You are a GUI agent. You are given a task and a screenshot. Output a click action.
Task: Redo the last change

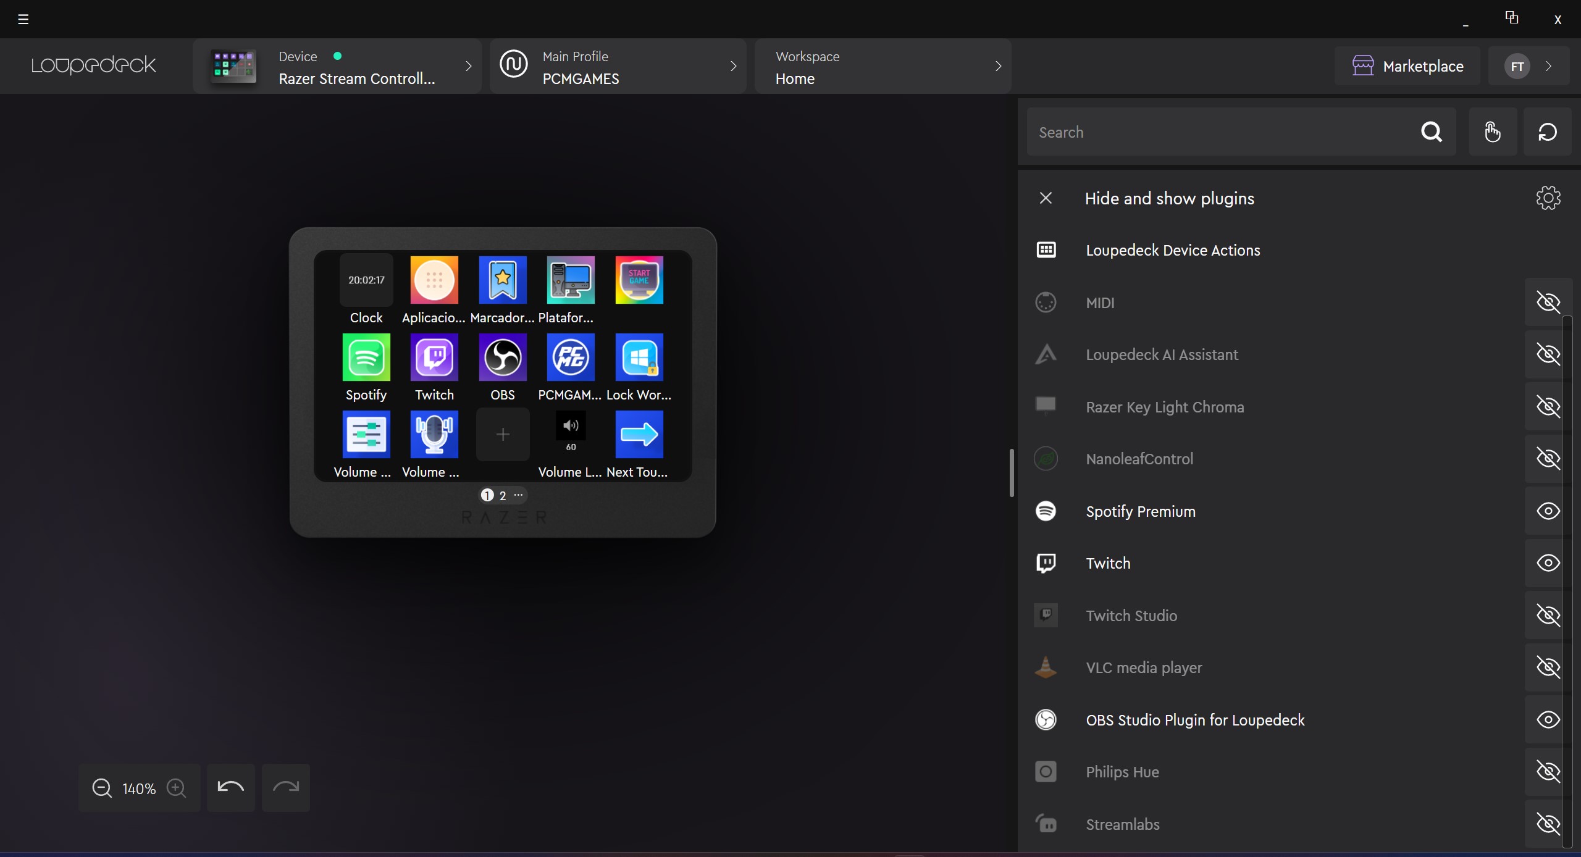286,787
